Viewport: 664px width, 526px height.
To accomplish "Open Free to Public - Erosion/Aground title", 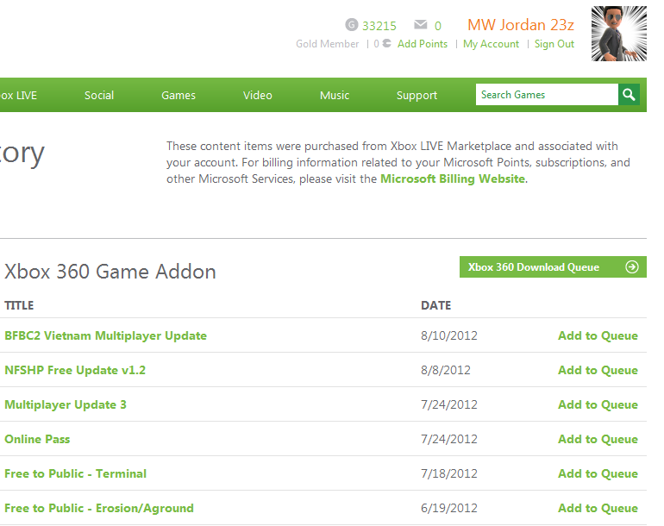I will point(99,508).
